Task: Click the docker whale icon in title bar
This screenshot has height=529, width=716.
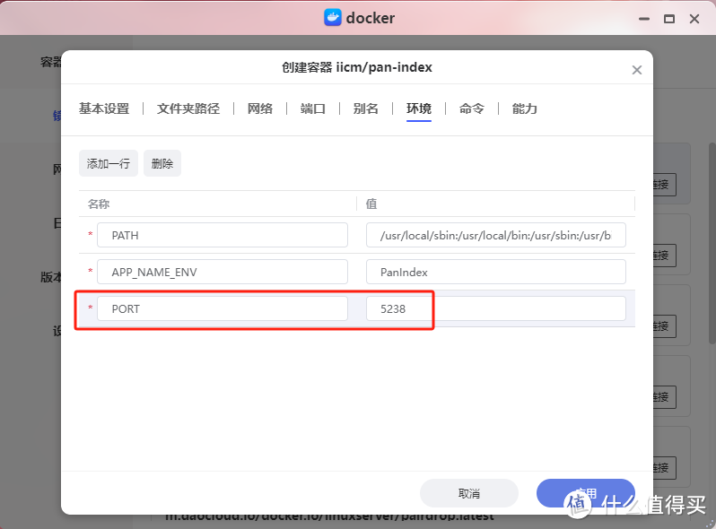Action: tap(332, 18)
